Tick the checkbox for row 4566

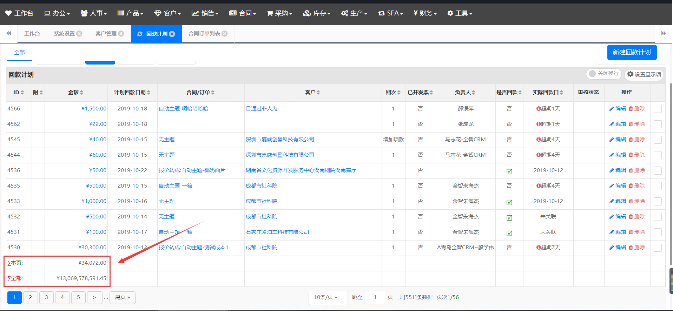point(658,109)
